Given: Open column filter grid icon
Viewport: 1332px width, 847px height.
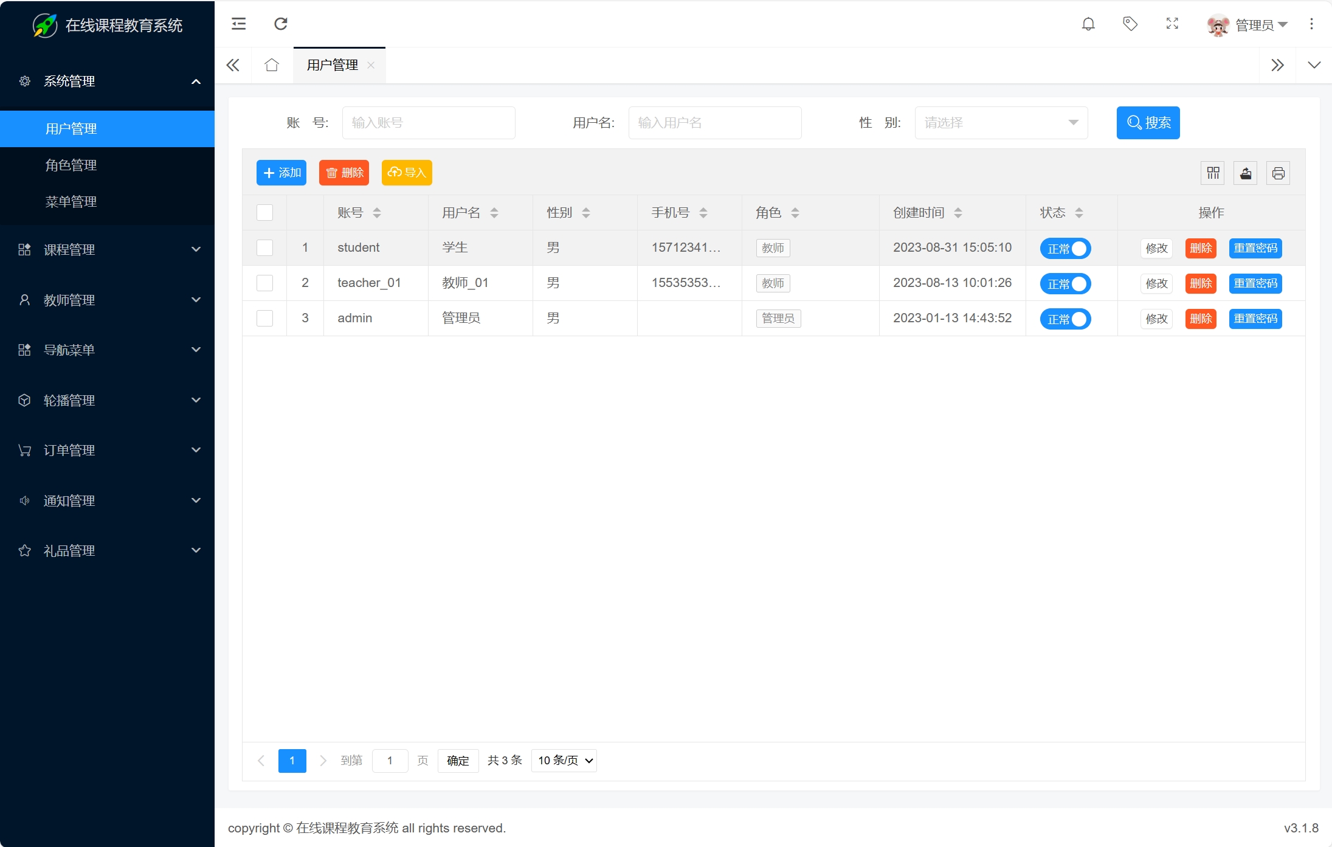Looking at the screenshot, I should [1213, 173].
